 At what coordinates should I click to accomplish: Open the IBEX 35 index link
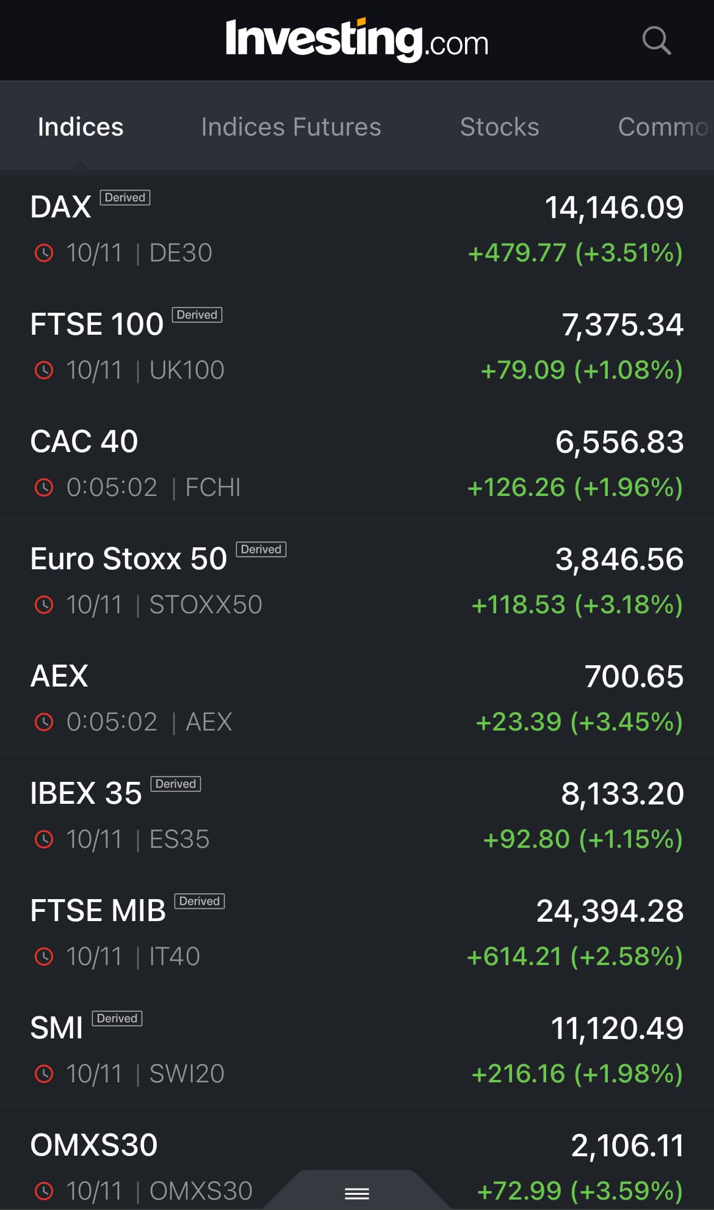tap(86, 793)
